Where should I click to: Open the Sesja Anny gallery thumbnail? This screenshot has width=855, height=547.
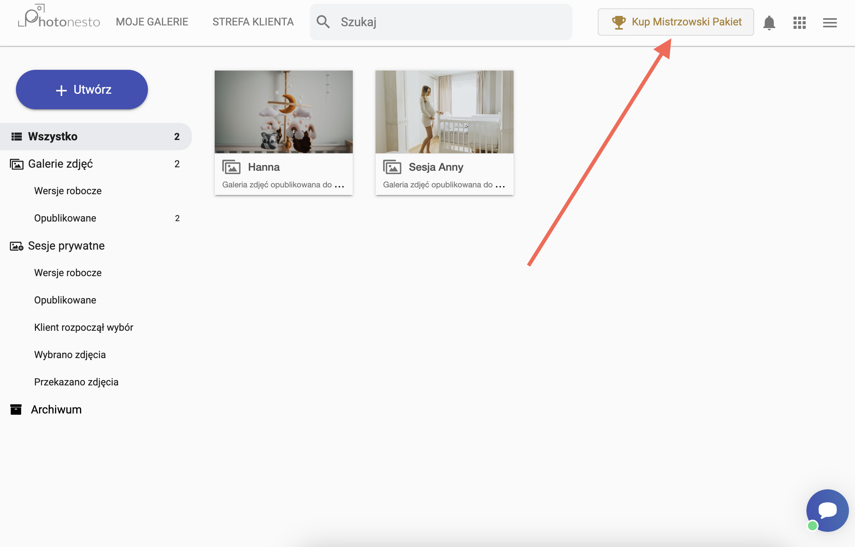445,112
